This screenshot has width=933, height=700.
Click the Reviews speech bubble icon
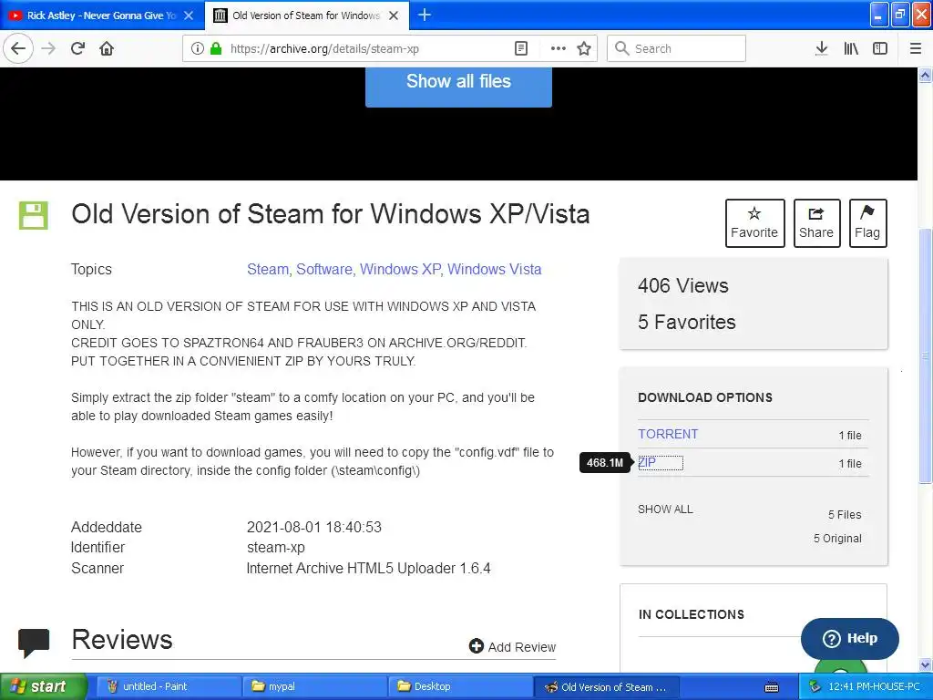pyautogui.click(x=34, y=643)
